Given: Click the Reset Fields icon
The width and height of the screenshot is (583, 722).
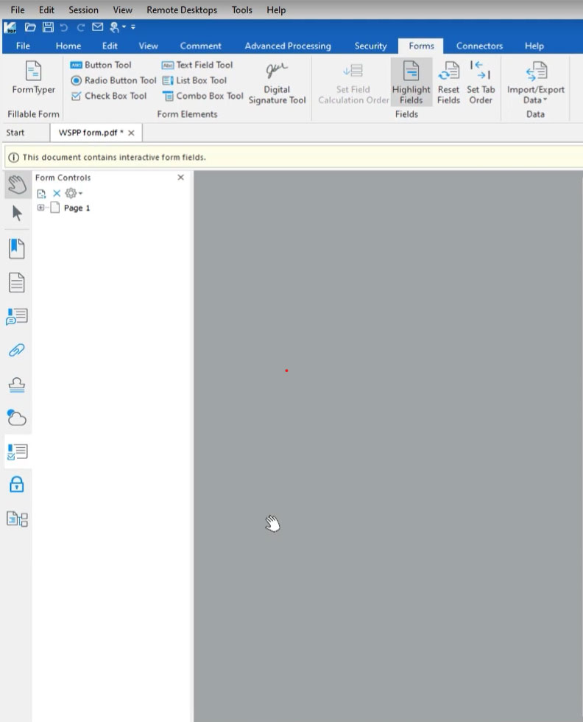Looking at the screenshot, I should [x=448, y=82].
